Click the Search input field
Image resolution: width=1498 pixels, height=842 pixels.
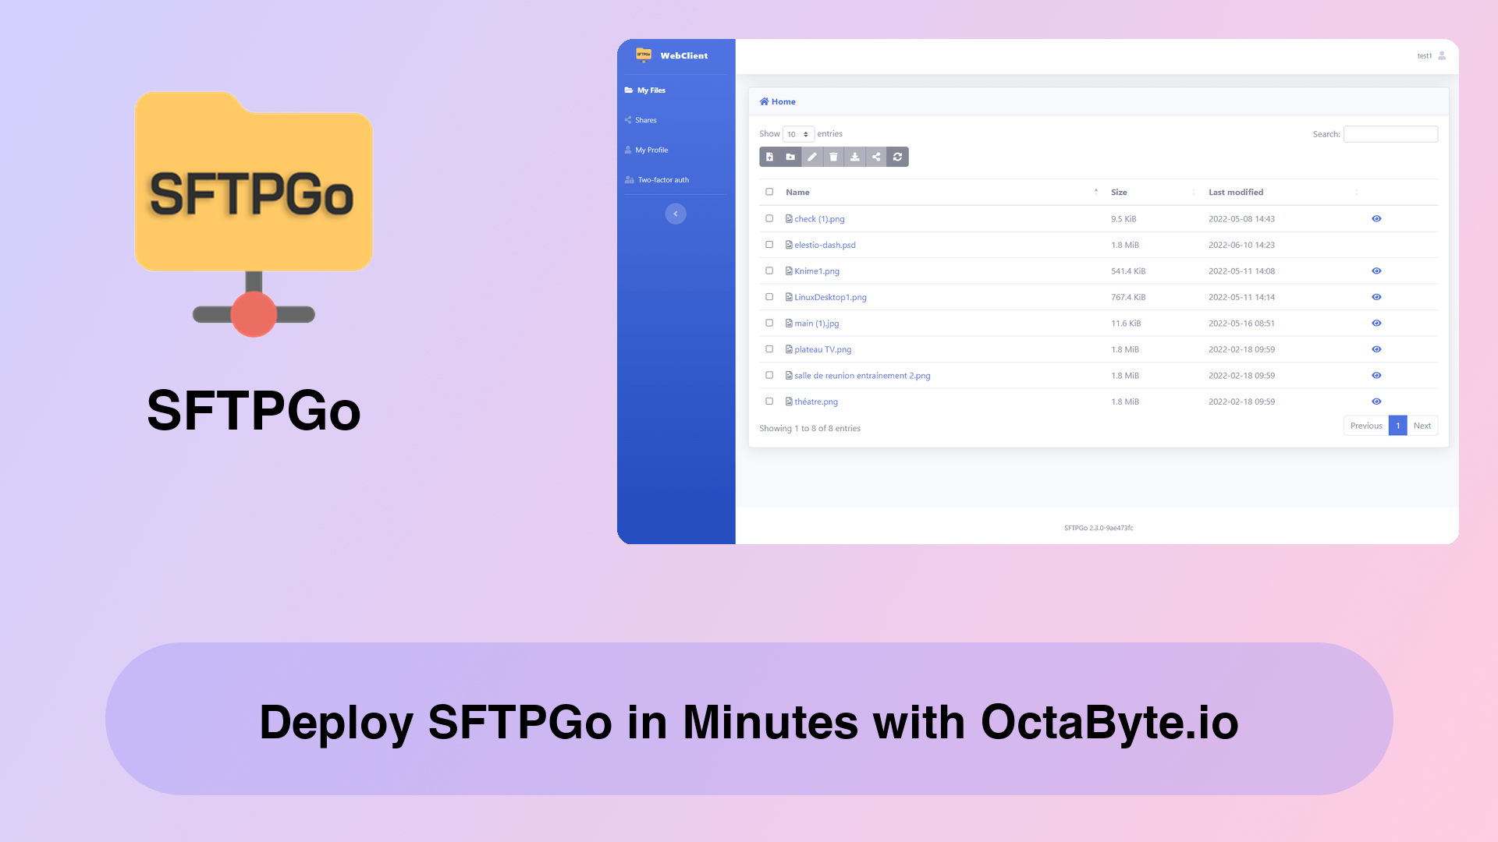coord(1391,133)
